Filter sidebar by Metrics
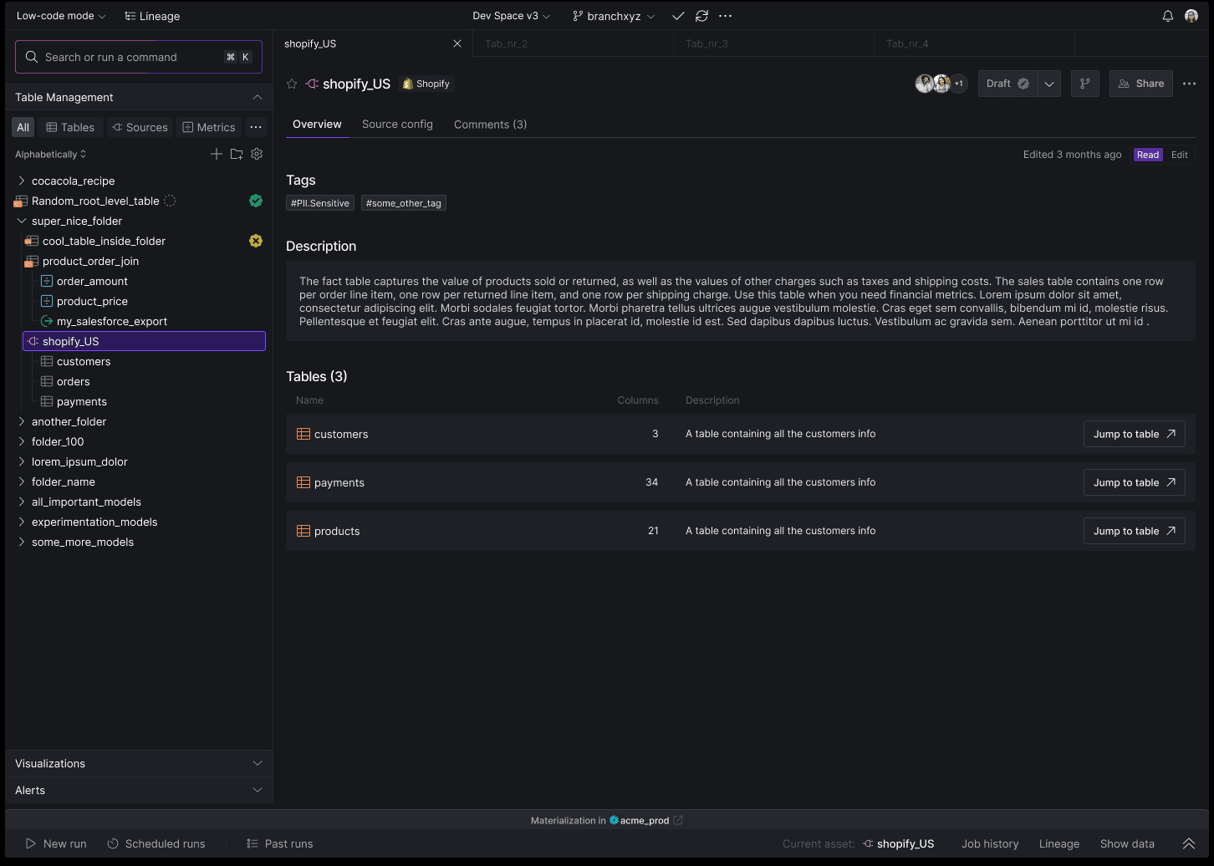Image resolution: width=1214 pixels, height=866 pixels. [209, 127]
